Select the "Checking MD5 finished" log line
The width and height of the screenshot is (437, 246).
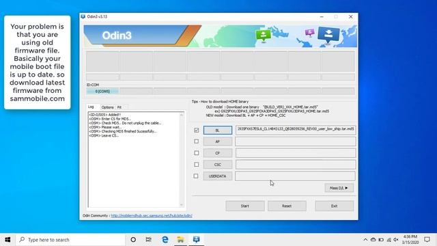[123, 131]
